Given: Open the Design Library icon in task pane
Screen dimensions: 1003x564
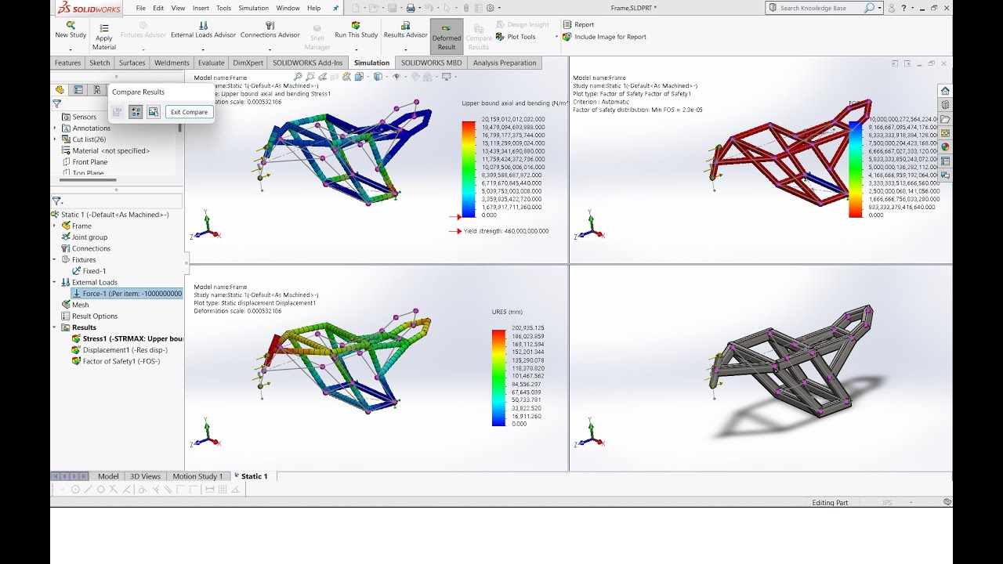Looking at the screenshot, I should [945, 105].
